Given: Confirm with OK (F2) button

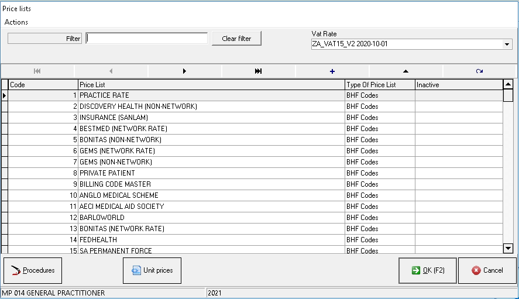Looking at the screenshot, I should point(428,270).
